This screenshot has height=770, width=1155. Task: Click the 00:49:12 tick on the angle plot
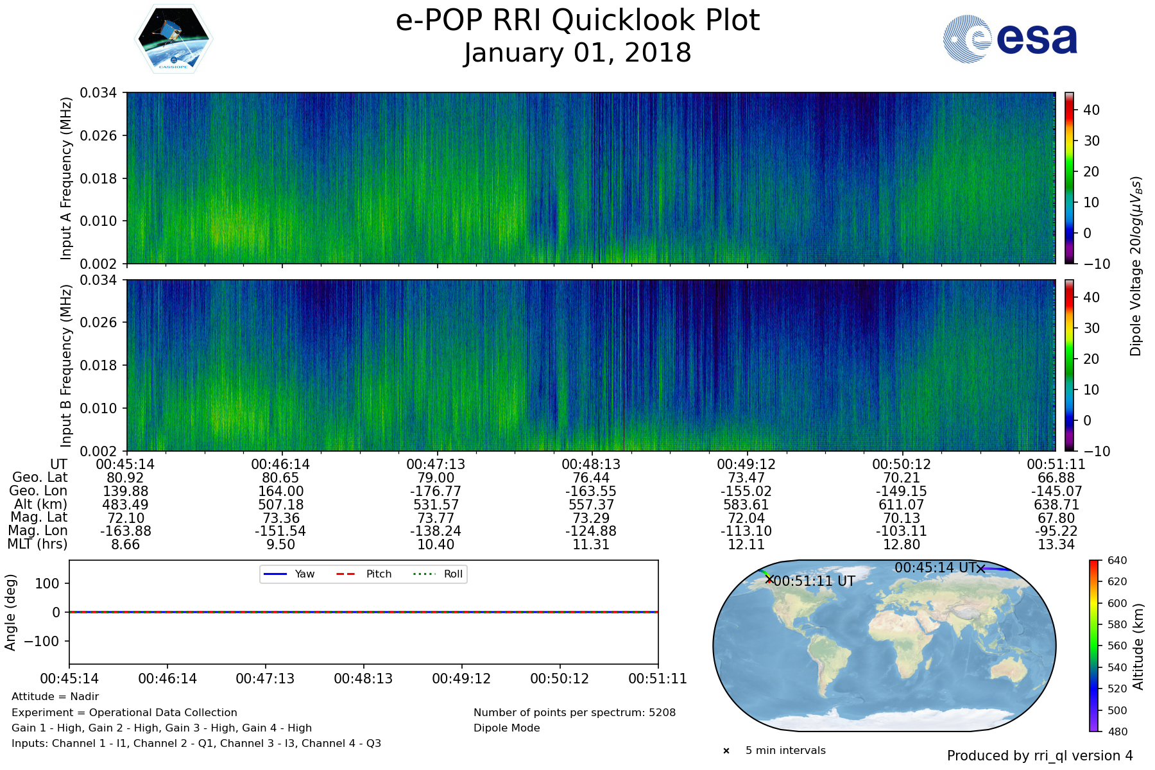(x=461, y=678)
